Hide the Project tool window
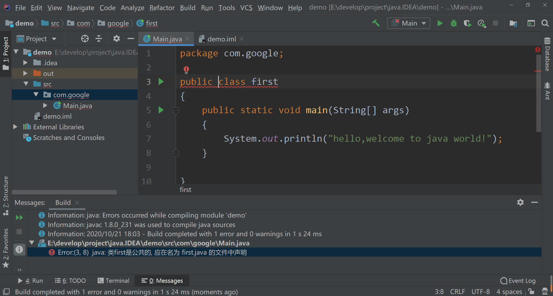This screenshot has height=296, width=553. pyautogui.click(x=131, y=39)
